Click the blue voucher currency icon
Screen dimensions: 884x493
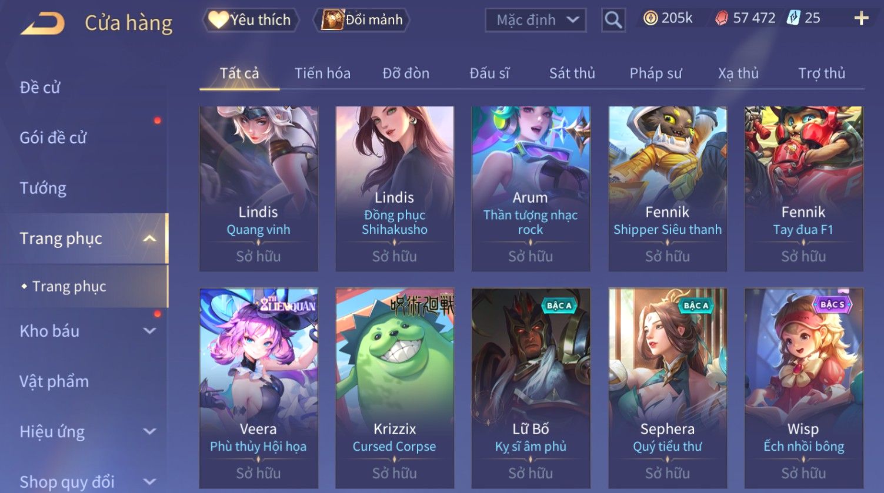793,18
